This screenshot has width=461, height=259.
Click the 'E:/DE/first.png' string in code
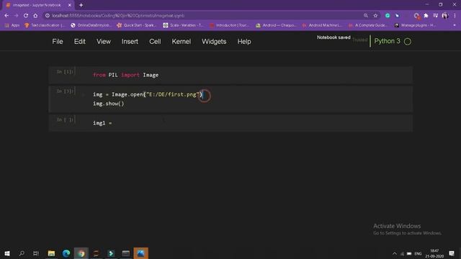(x=172, y=94)
